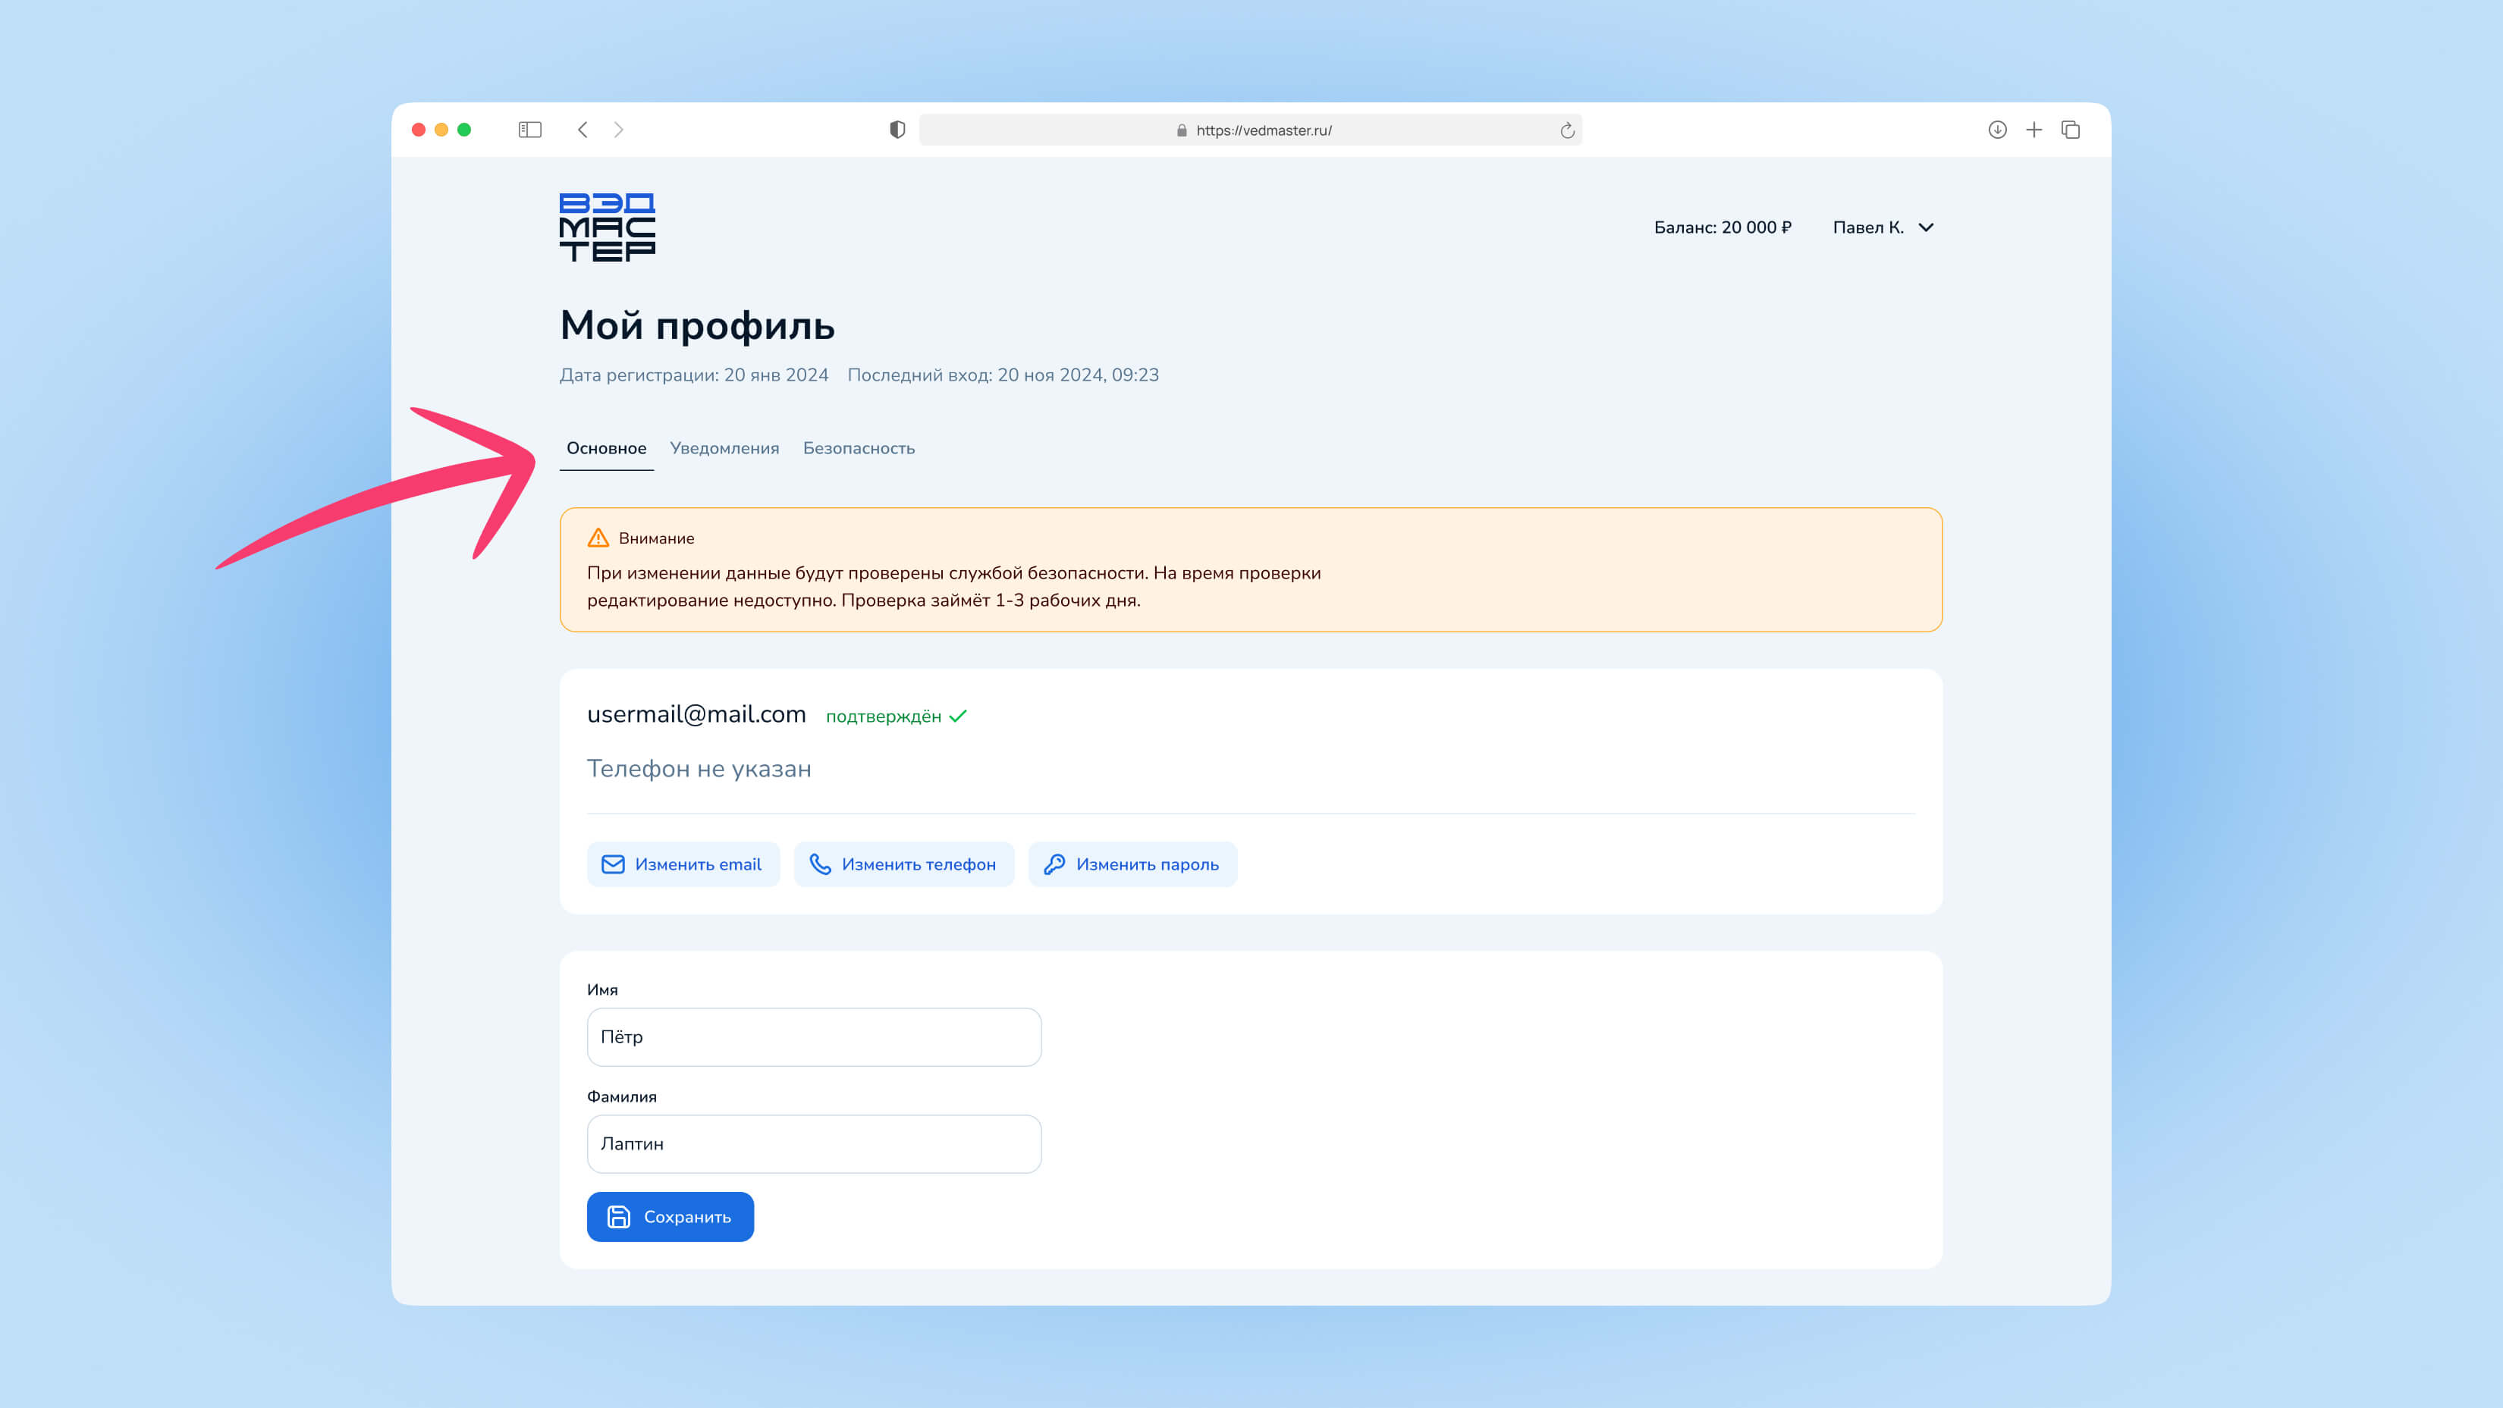
Task: Open the browser downloads icon
Action: coord(1997,130)
